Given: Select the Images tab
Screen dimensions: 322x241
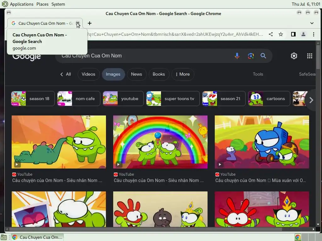Looking at the screenshot, I should click(113, 74).
